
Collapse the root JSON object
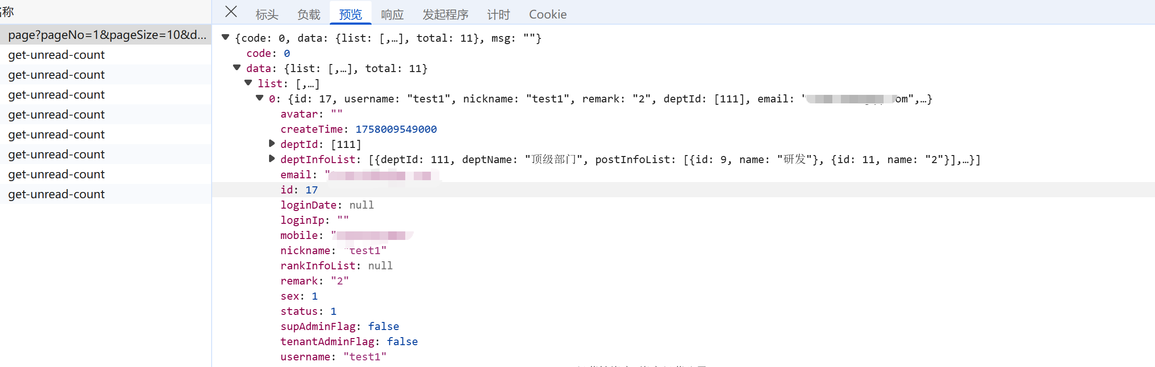tap(226, 37)
